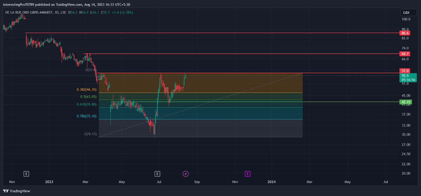Screen dimensions: 421x196
Task: Click the current price 55.5 label
Action: [x=408, y=78]
